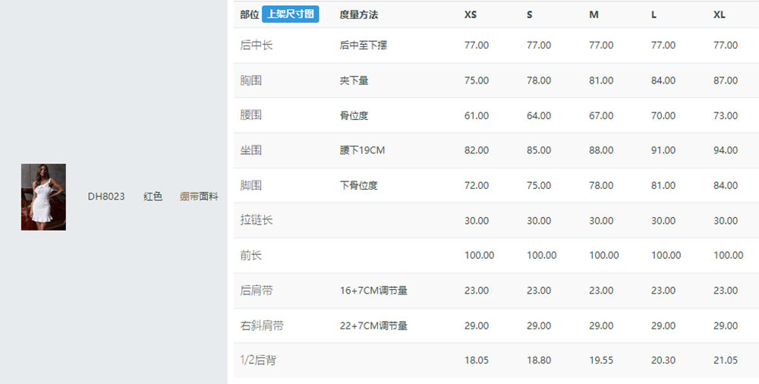Select the 脚围 row label
759x384 pixels.
(x=250, y=185)
